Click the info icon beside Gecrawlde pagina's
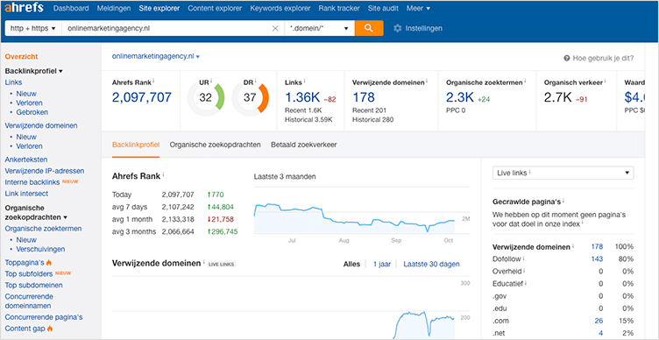 [x=563, y=201]
